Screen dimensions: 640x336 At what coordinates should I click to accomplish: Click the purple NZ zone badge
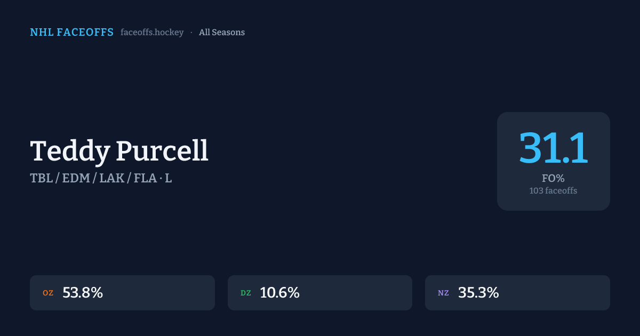(x=443, y=293)
